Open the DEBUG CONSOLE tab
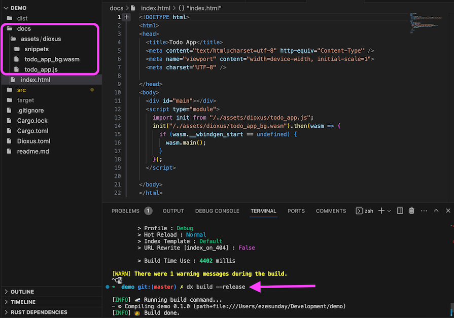The image size is (454, 318). (x=217, y=211)
